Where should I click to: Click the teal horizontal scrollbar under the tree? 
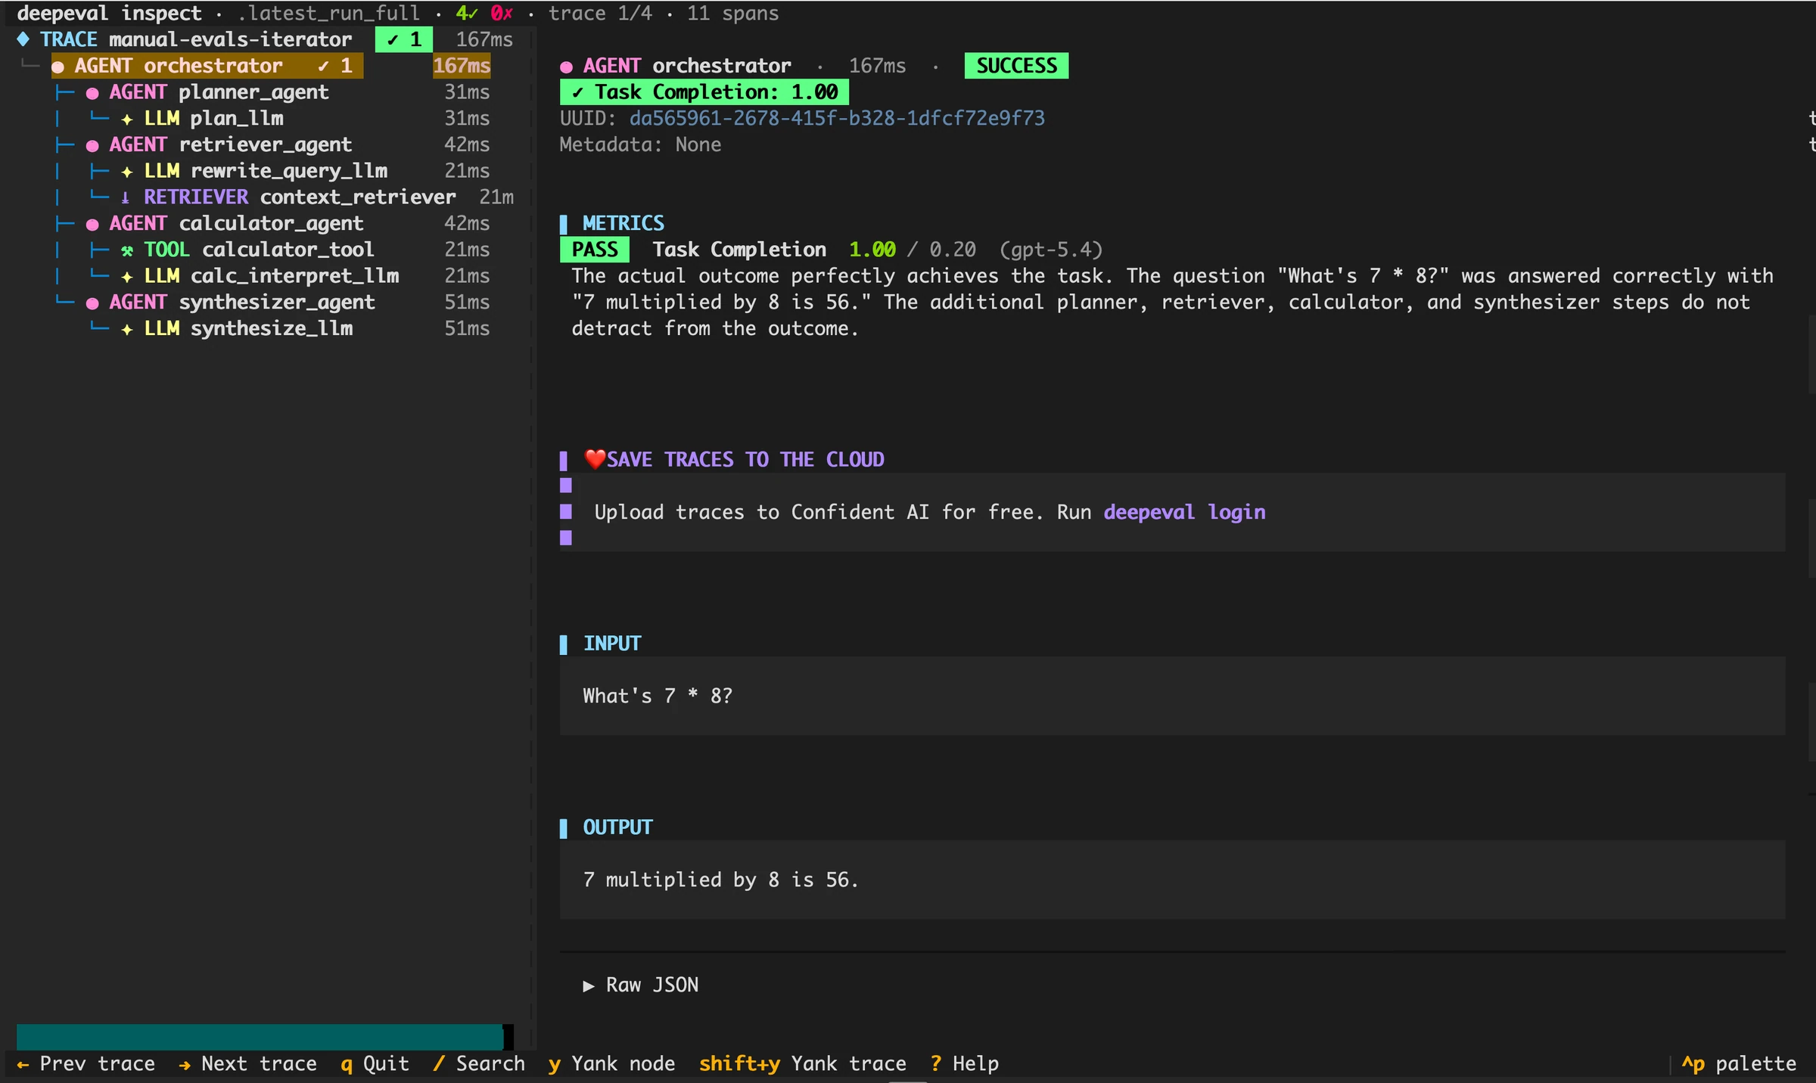[x=260, y=1037]
